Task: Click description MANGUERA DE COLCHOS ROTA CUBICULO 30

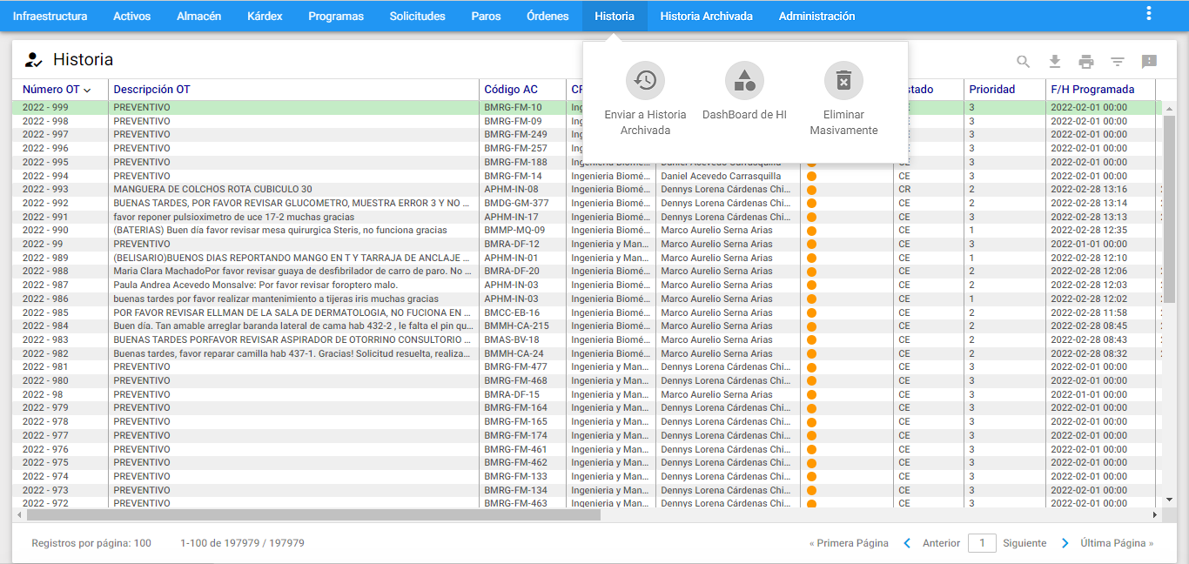Action: click(x=212, y=190)
